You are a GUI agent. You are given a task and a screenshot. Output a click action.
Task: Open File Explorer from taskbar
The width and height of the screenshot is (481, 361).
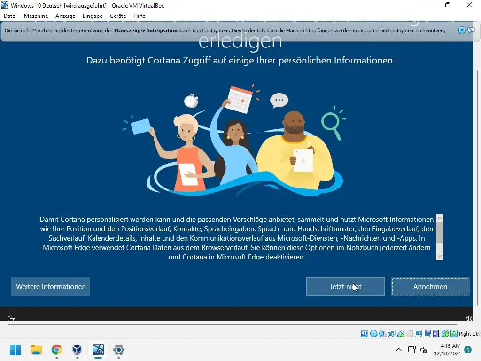coord(36,350)
